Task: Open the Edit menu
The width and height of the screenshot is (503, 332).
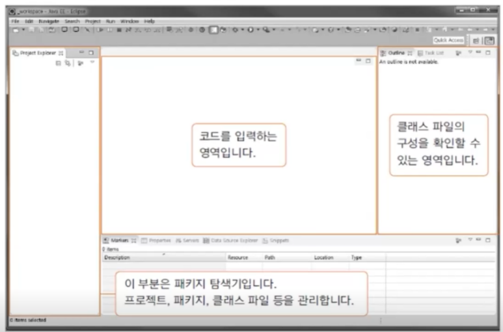Action: (29, 21)
